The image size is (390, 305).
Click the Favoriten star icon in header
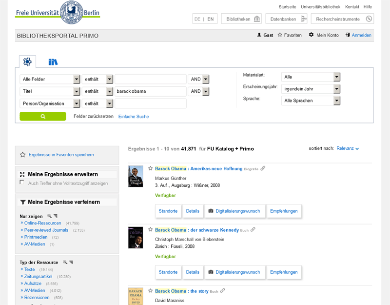click(280, 35)
